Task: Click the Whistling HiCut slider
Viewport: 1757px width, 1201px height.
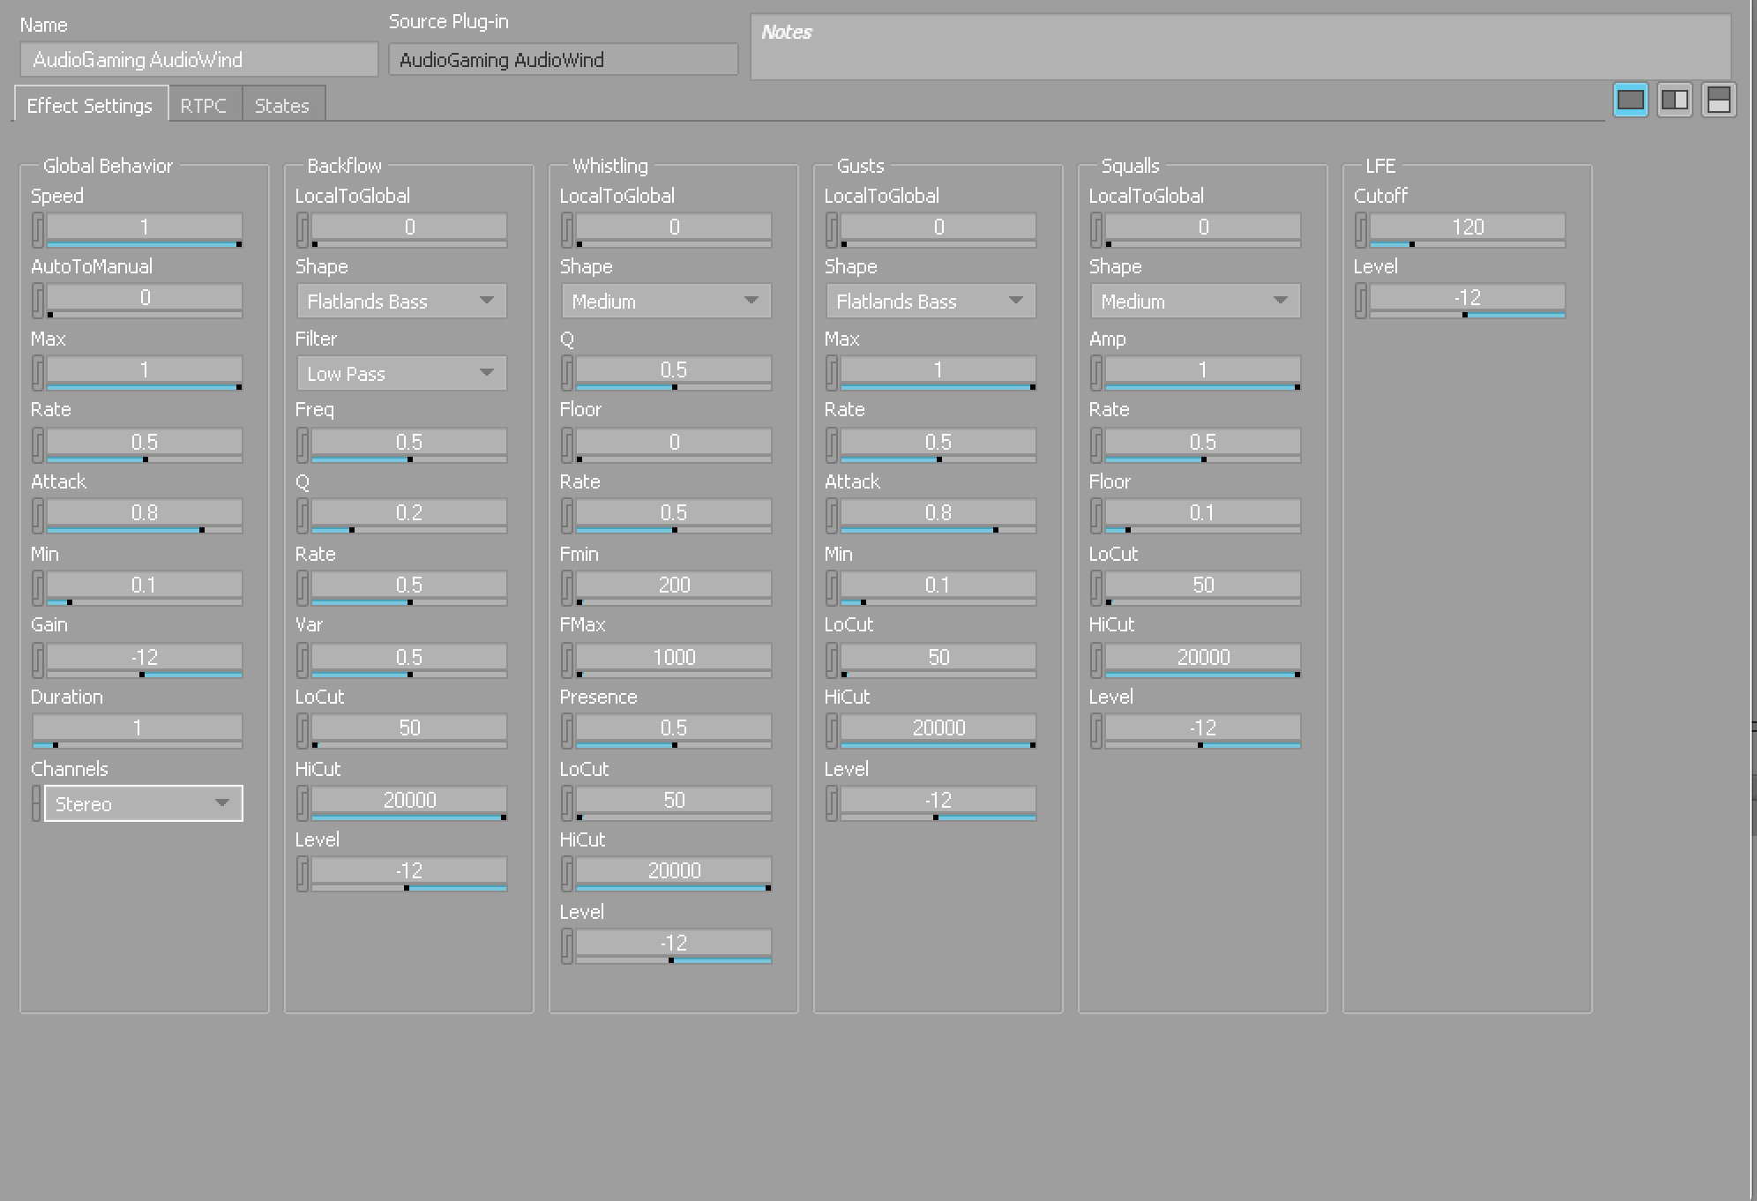Action: pyautogui.click(x=674, y=873)
